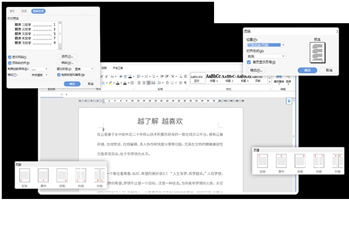Open the 位置 position dropdown

point(266,45)
